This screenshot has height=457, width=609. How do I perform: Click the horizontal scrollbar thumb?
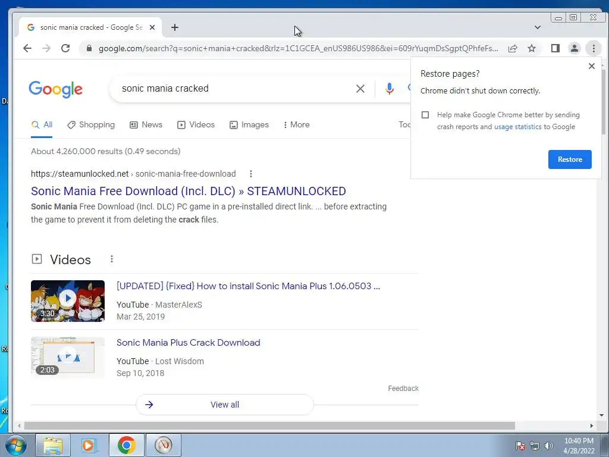(269, 425)
